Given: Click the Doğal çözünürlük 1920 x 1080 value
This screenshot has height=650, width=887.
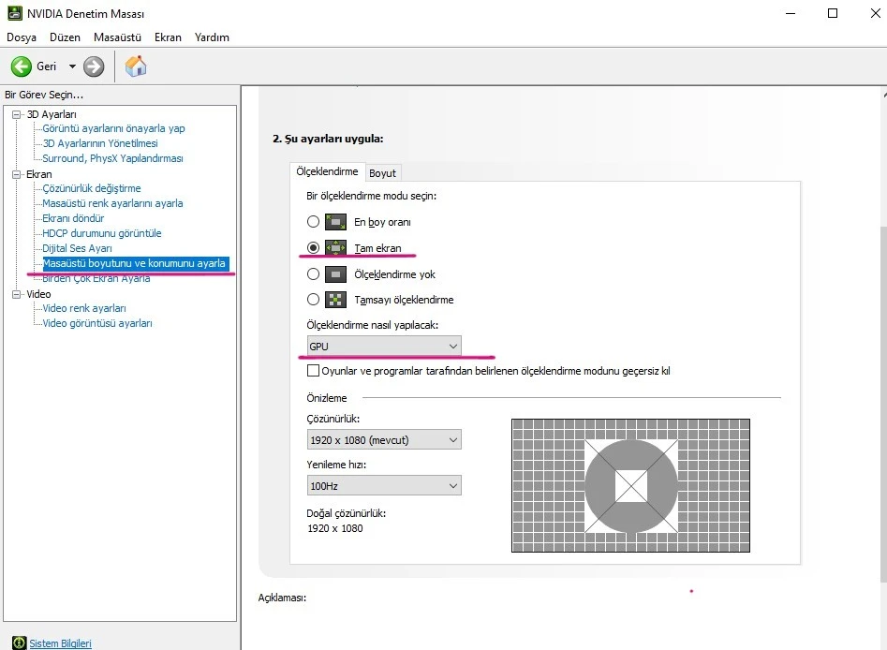Looking at the screenshot, I should point(335,528).
